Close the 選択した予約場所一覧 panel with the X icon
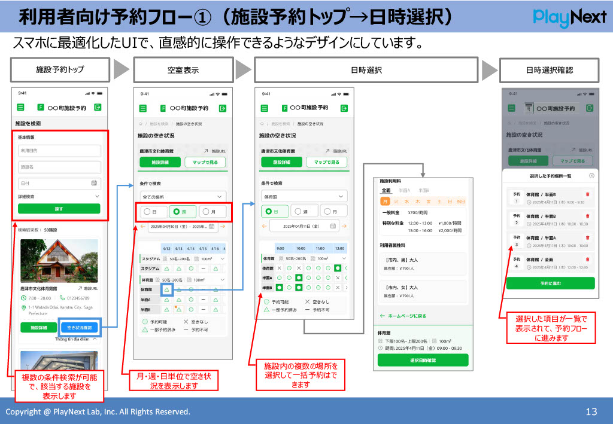Viewport: 613px width, 424px height. [x=591, y=176]
